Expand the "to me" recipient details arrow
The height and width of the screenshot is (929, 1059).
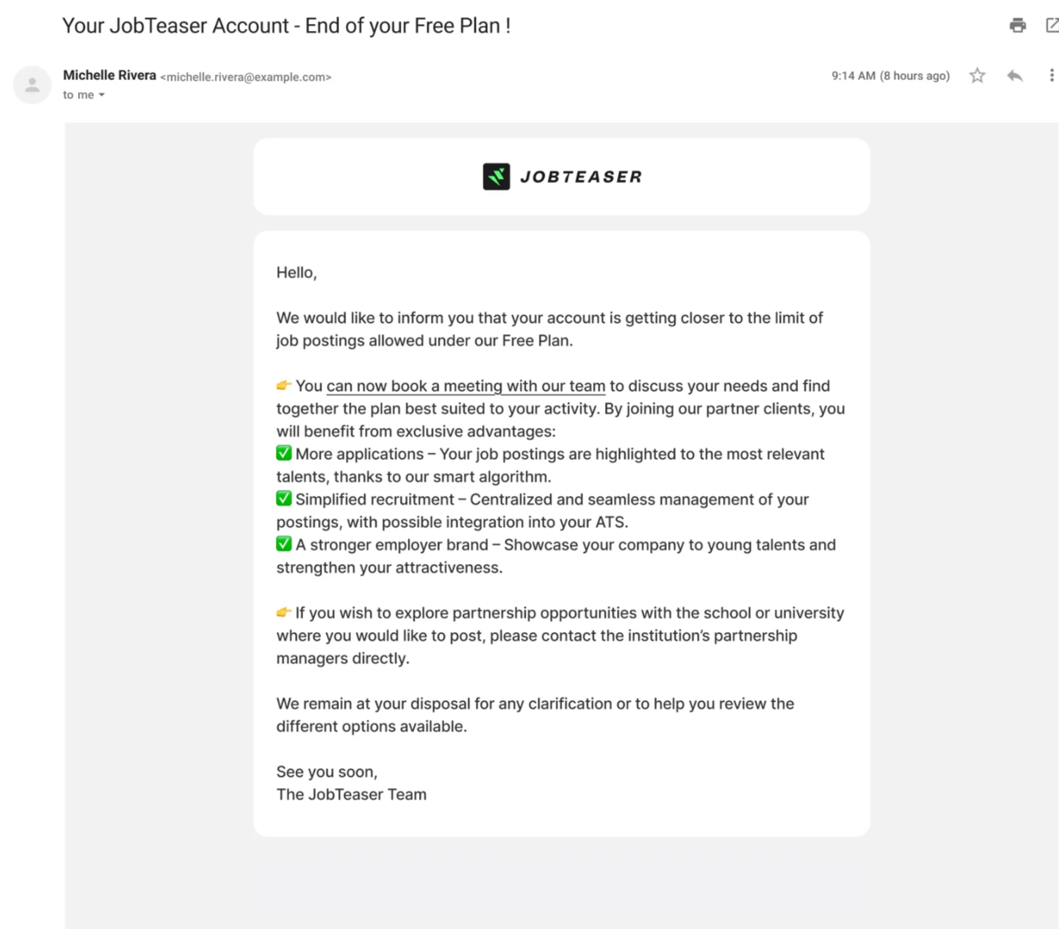point(102,95)
